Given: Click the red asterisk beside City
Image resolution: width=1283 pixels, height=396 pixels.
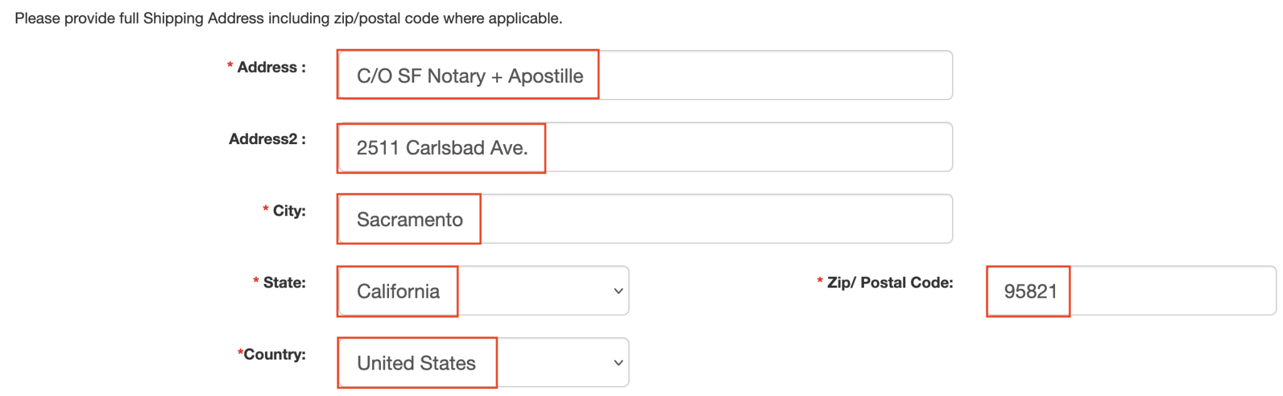Looking at the screenshot, I should [x=266, y=209].
